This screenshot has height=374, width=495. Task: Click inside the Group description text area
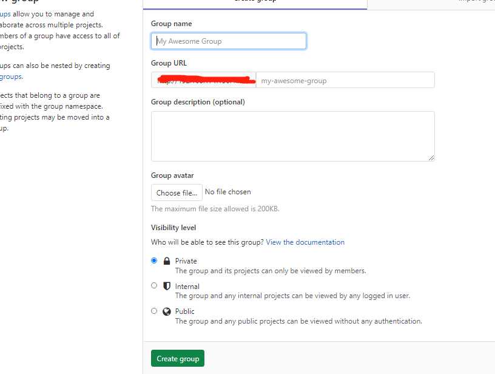coord(293,136)
